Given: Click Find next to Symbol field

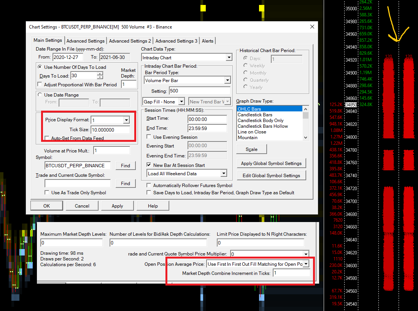Looking at the screenshot, I should click(x=125, y=165).
